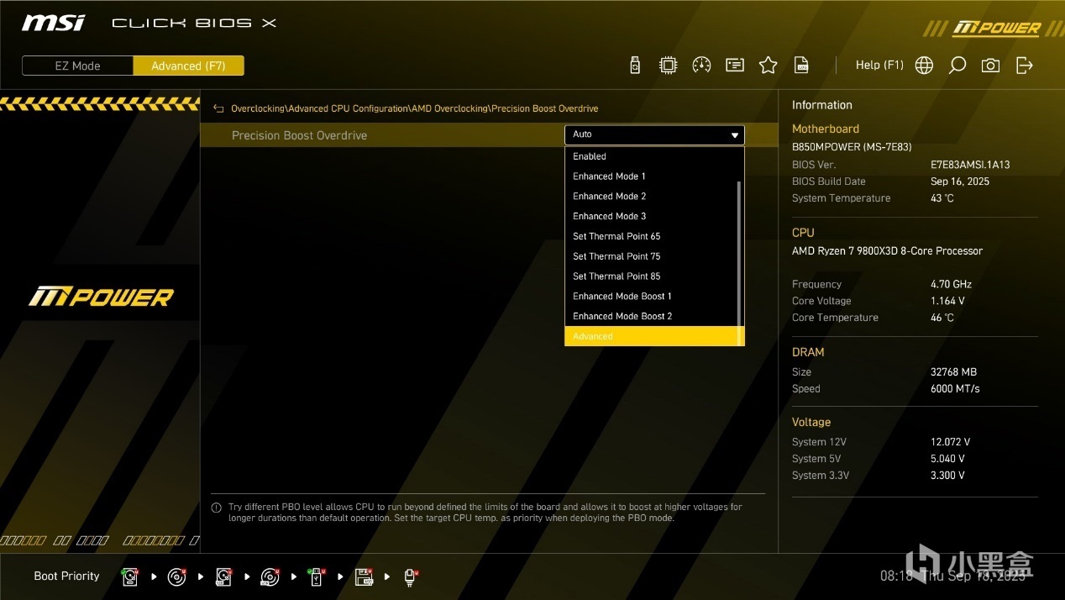The image size is (1065, 600).
Task: Select the hard disk boot device with green check
Action: tap(130, 576)
